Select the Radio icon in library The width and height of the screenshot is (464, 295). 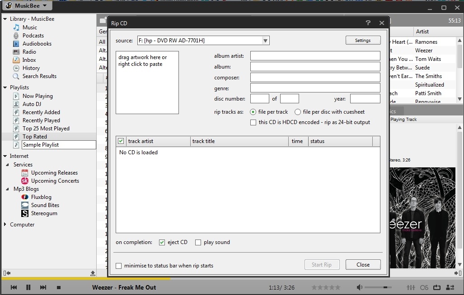click(x=16, y=52)
